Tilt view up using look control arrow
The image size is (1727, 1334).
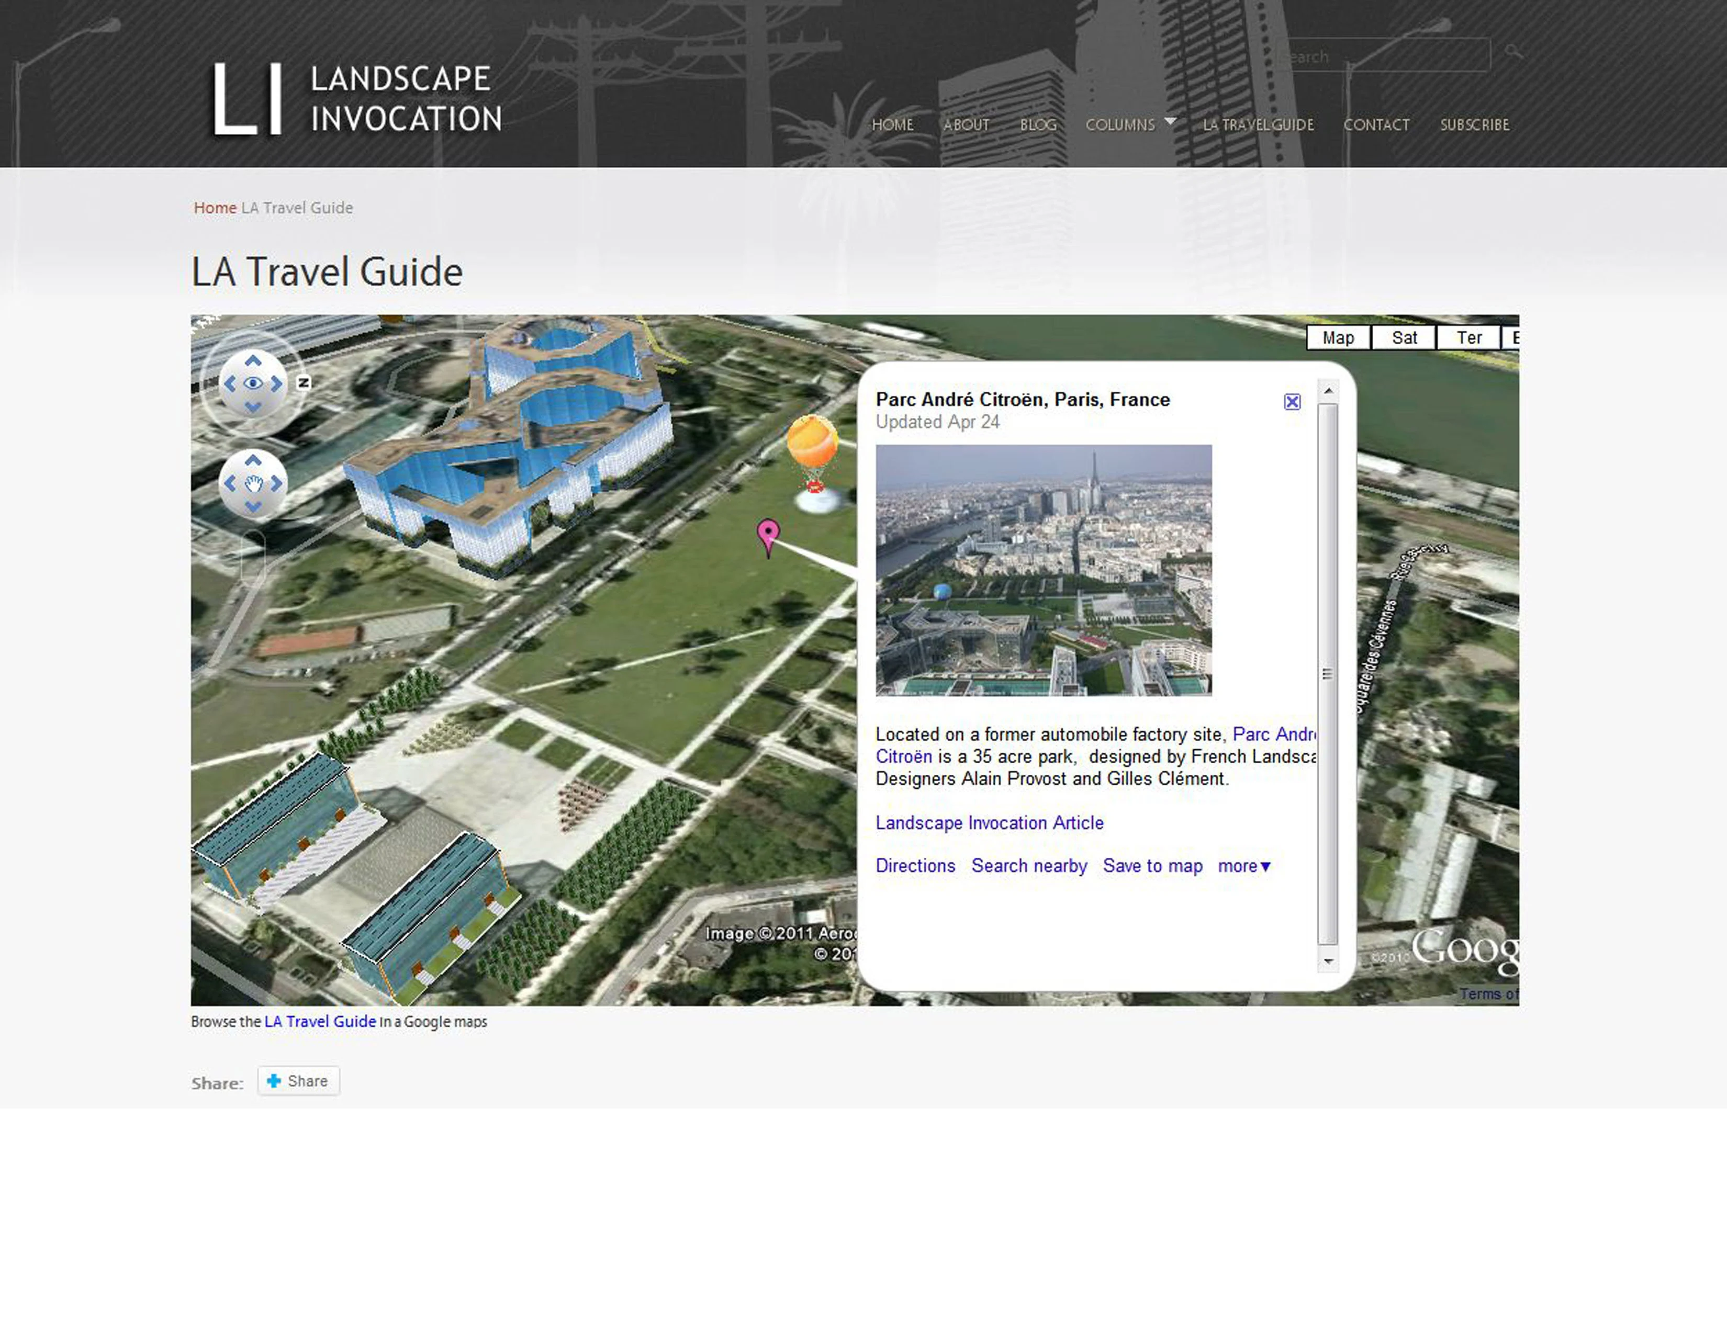coord(252,361)
